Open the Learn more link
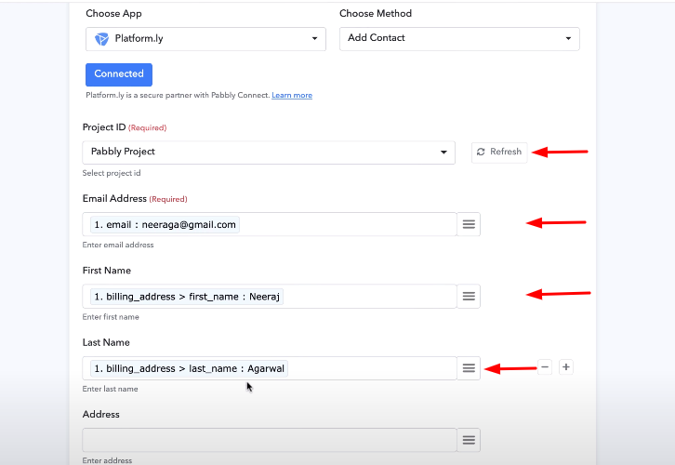This screenshot has height=465, width=675. pyautogui.click(x=292, y=95)
